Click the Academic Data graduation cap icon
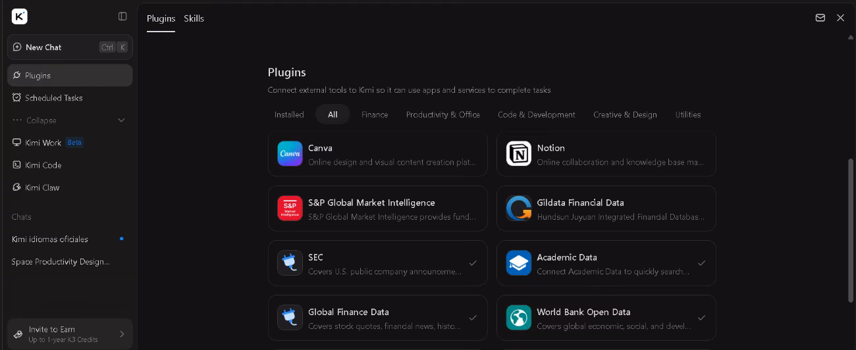This screenshot has width=856, height=350. tap(519, 262)
